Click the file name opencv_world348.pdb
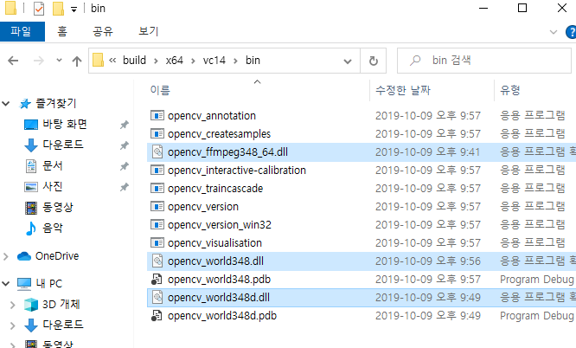576x348 pixels. pos(220,280)
